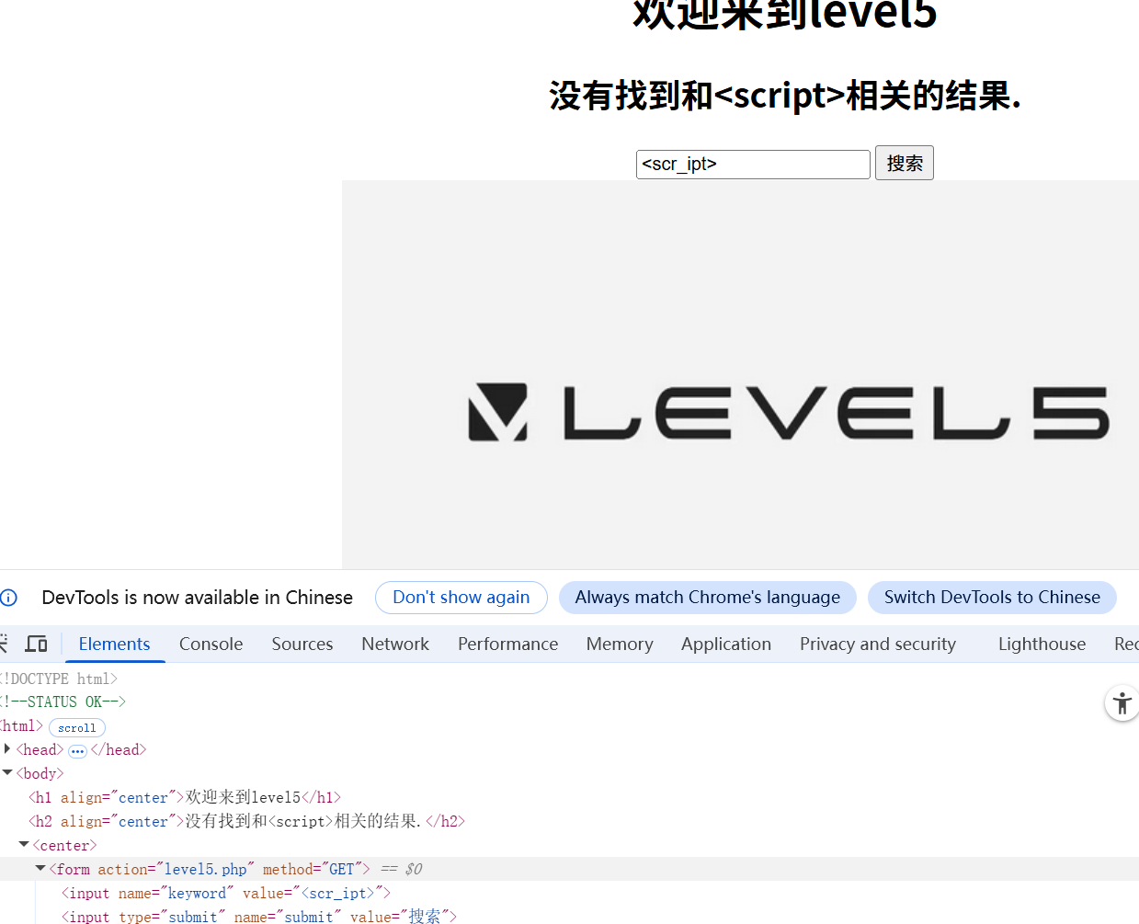
Task: Collapse the center node triangle
Action: (24, 845)
